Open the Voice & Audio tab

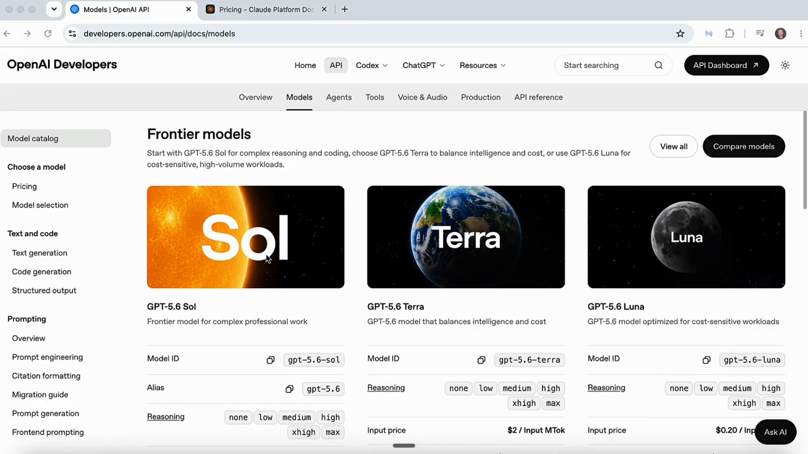pyautogui.click(x=422, y=97)
